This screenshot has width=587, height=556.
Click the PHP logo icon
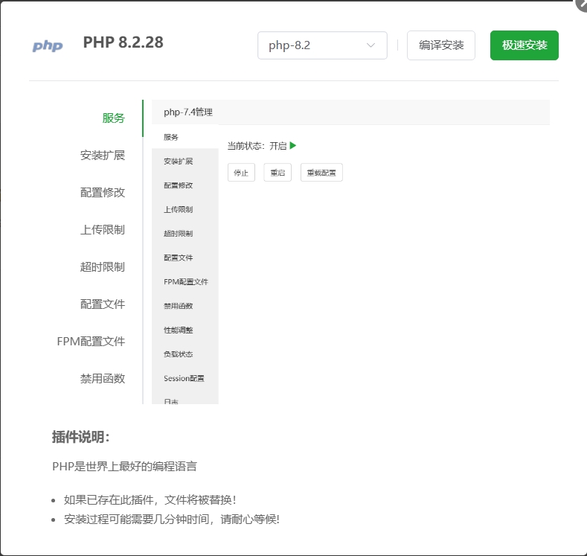[x=48, y=45]
